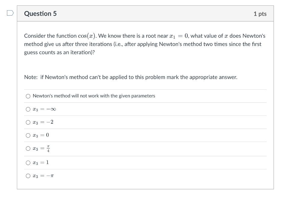Viewport: 308px width, 200px height.
Task: Select the x3 = −2 radio button
Action: (x=28, y=122)
